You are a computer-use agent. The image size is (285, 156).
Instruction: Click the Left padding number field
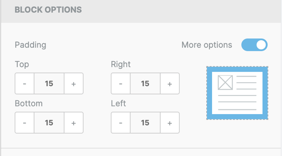pos(145,123)
